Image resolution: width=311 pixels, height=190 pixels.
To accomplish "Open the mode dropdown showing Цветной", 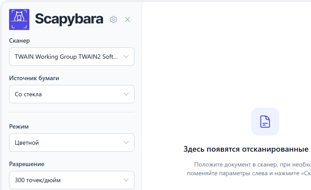I will coord(72,142).
